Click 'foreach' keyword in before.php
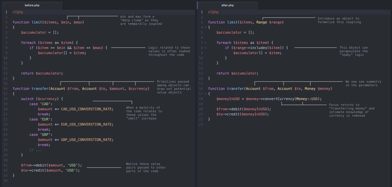Viewport: 392px width, 187px height. pyautogui.click(x=28, y=43)
